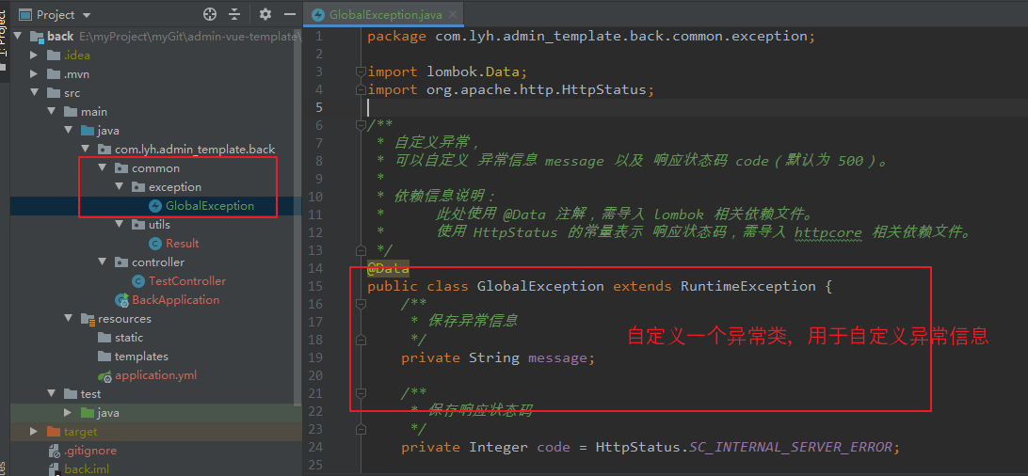
Task: Close the GlobalException.java tab
Action: click(x=453, y=14)
